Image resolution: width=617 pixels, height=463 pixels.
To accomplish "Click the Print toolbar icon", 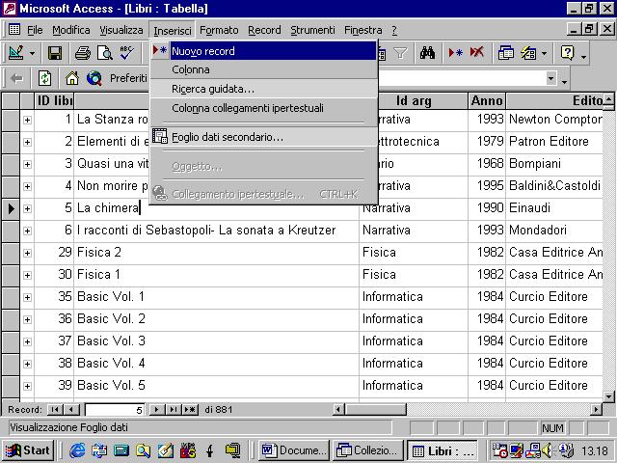I will [82, 53].
